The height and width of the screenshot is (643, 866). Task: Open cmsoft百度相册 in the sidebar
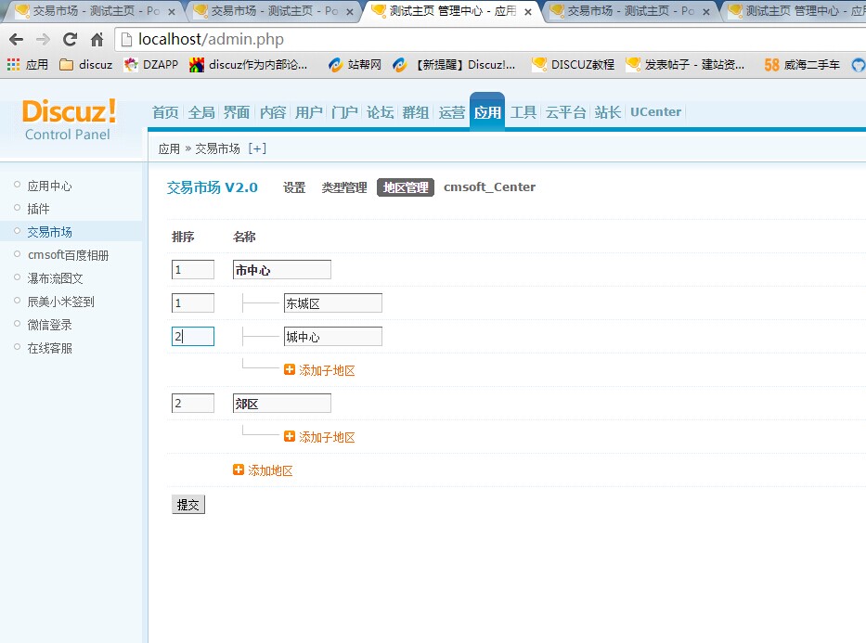[x=69, y=255]
